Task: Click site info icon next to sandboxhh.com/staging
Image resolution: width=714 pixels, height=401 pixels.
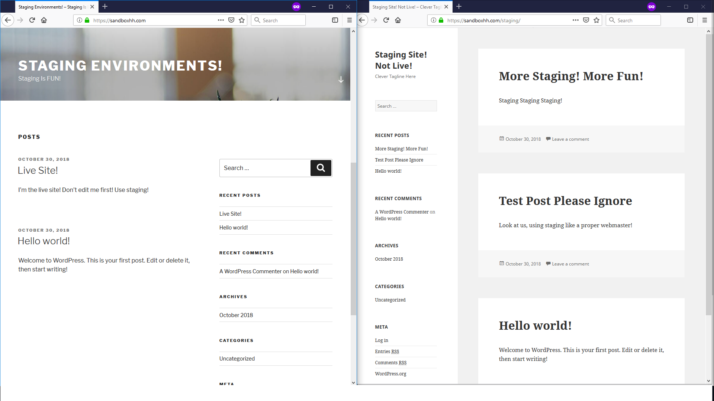Action: click(x=434, y=20)
